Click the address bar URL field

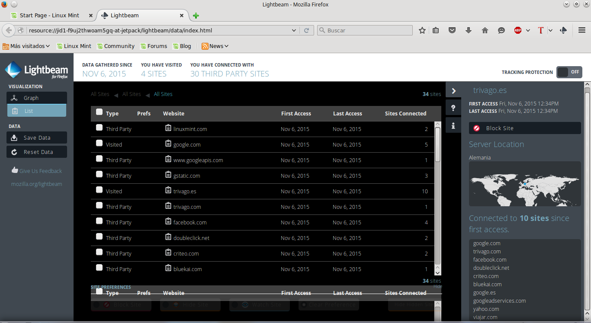(x=159, y=30)
